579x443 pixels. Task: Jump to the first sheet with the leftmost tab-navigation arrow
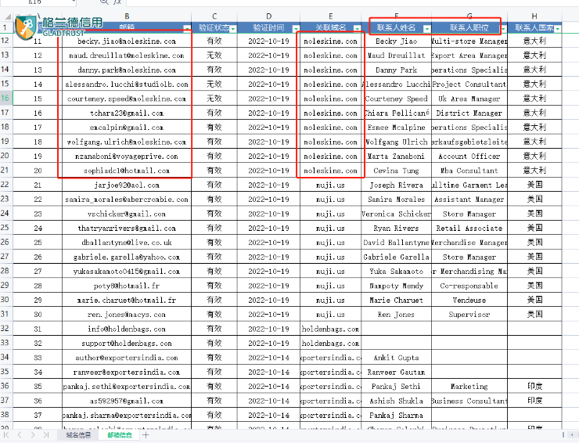pos(6,435)
